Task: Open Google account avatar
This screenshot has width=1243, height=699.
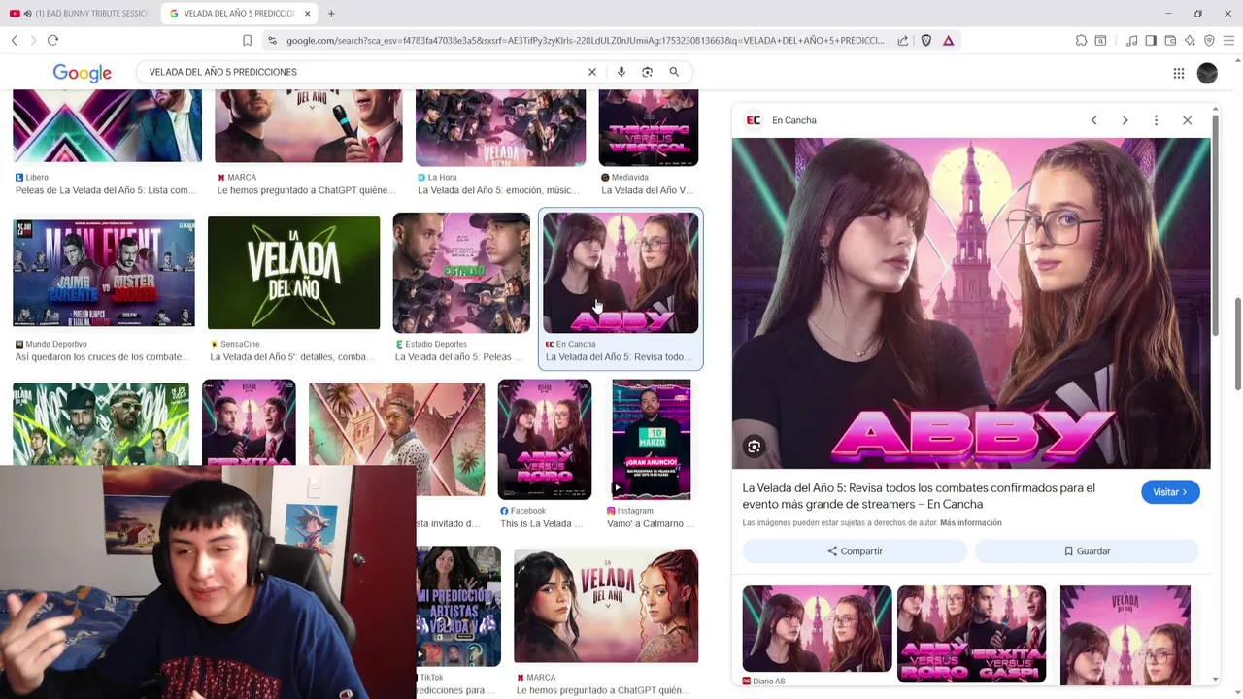Action: 1207,73
